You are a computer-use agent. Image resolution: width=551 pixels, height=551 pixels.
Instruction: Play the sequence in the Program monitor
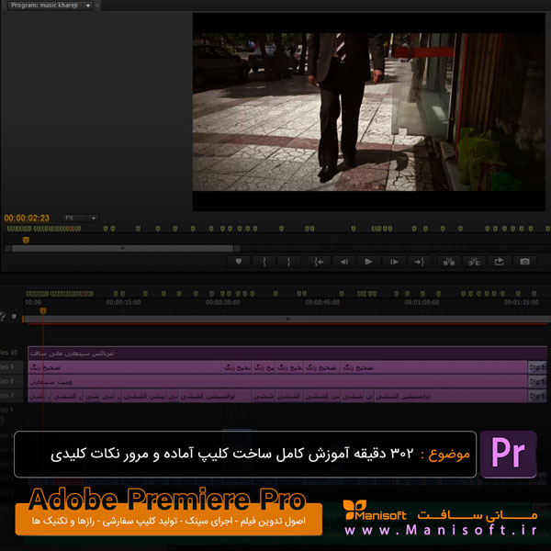click(368, 262)
